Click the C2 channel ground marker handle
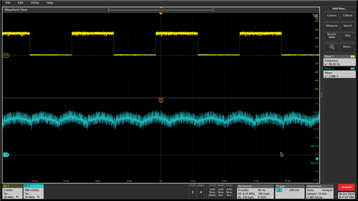Viewport: 358px width, 201px height. click(6, 155)
